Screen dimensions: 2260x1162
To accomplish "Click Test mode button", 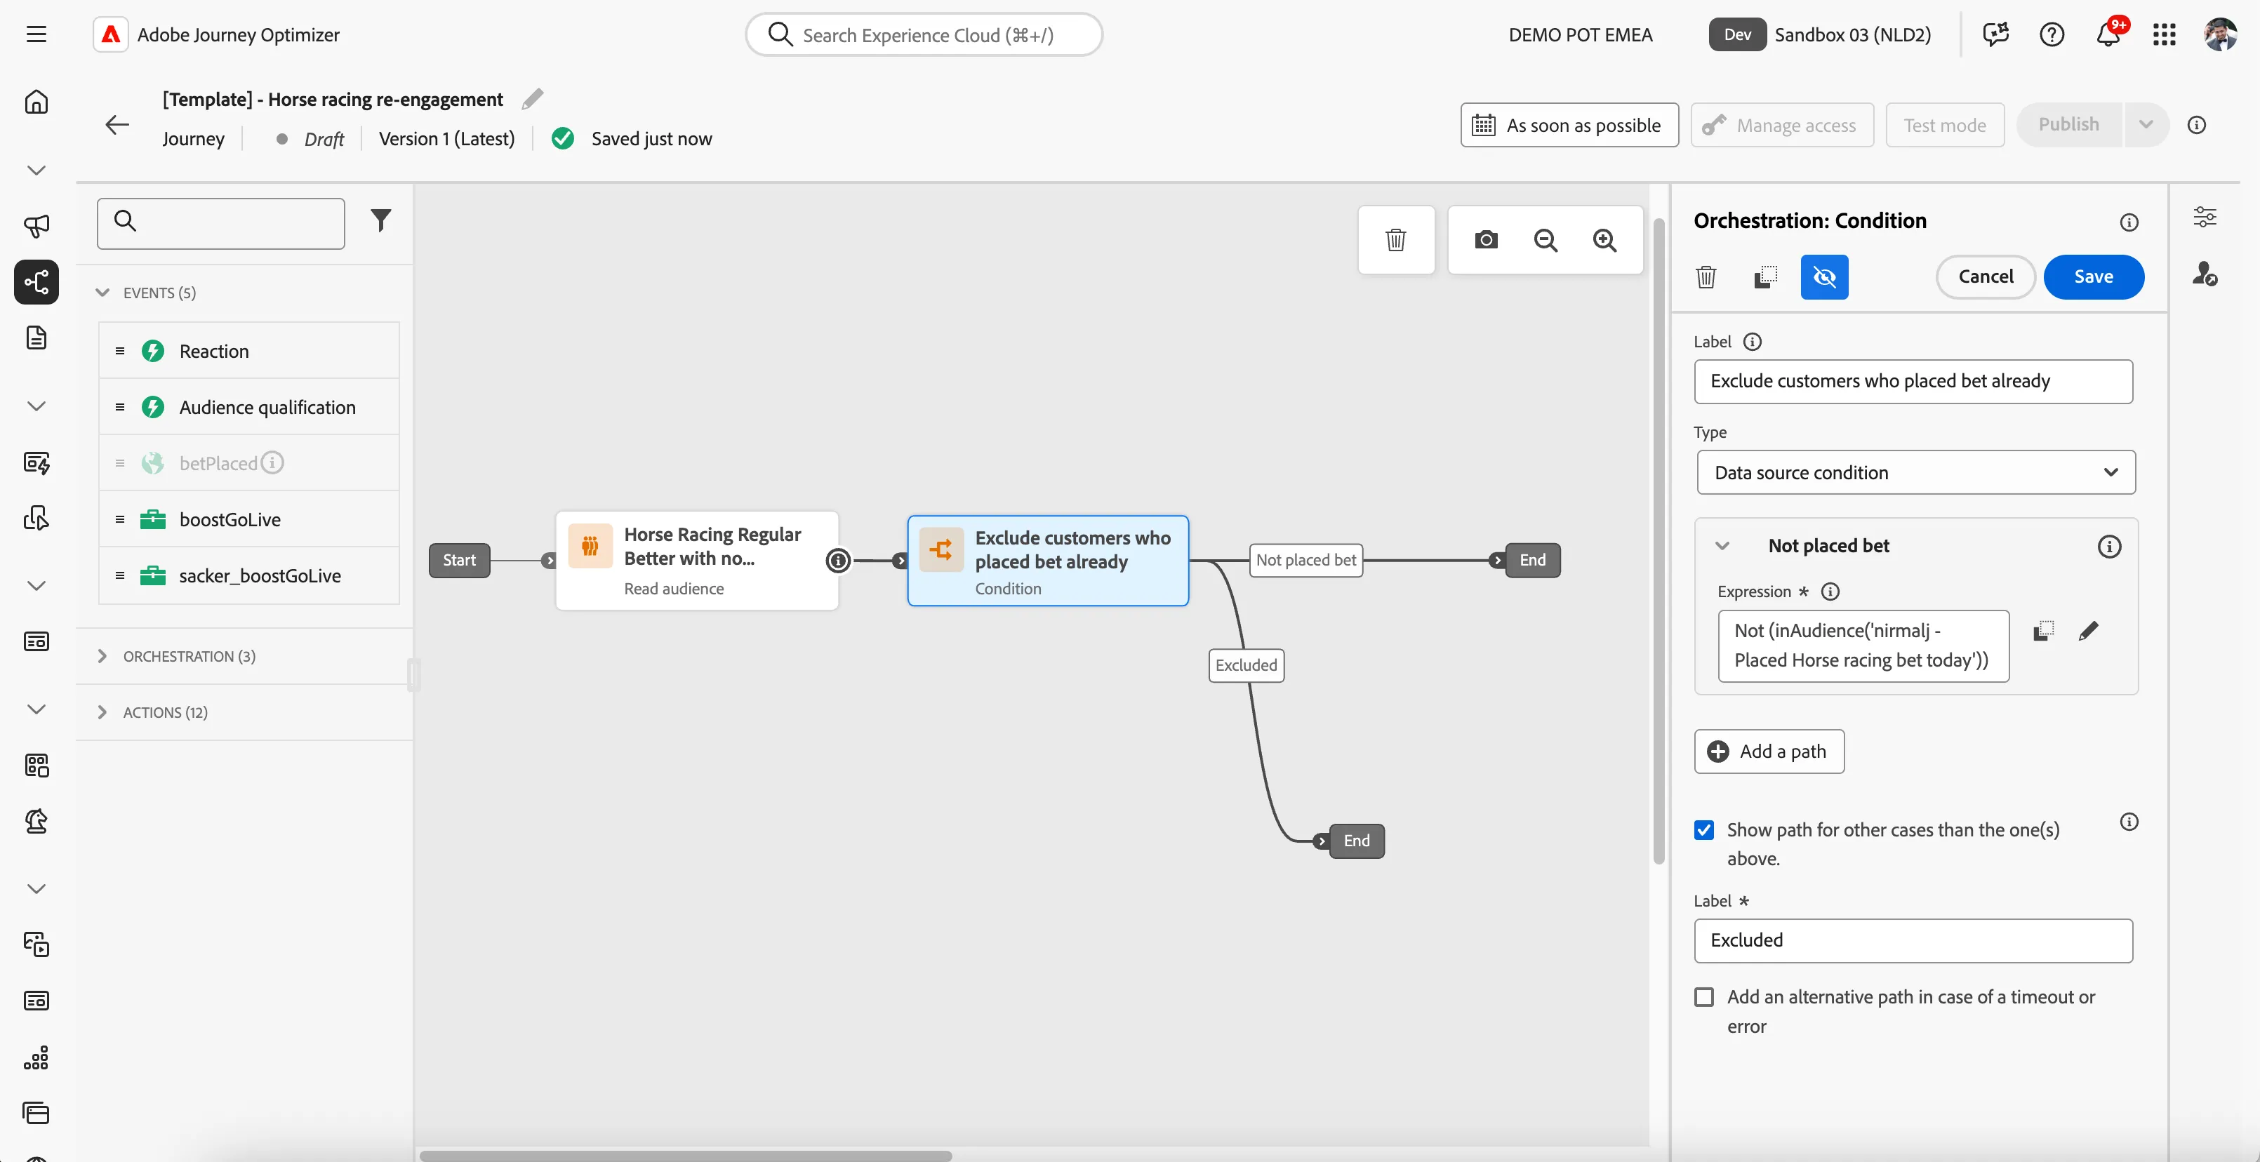I will pos(1944,124).
